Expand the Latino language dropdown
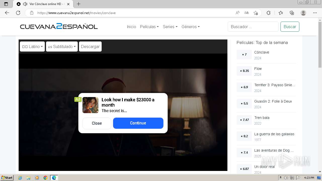Screen dimensions: 322x181 tap(32, 47)
